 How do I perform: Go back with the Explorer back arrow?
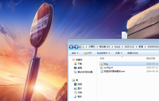[x=71, y=47]
